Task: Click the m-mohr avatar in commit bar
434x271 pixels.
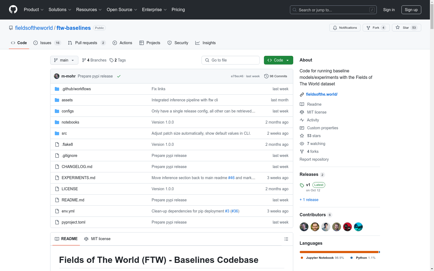Action: tap(57, 76)
